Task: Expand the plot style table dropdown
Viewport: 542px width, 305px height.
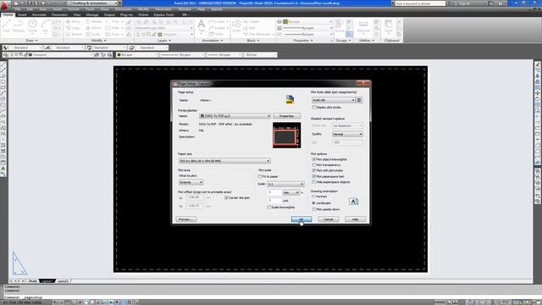Action: (x=334, y=100)
